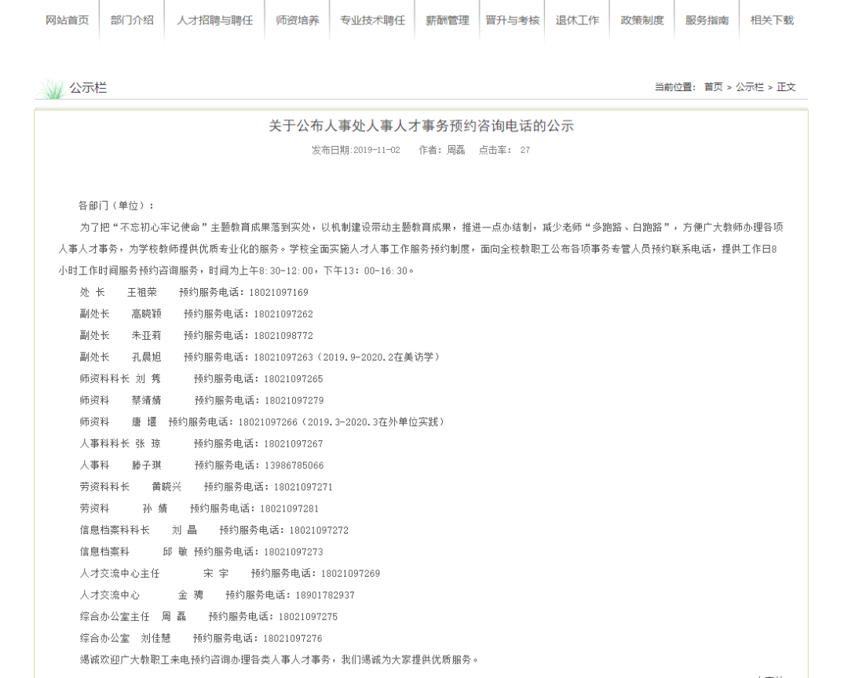The image size is (848, 678).
Task: Click the 人事科科长 张琼 row
Action: pyautogui.click(x=201, y=444)
